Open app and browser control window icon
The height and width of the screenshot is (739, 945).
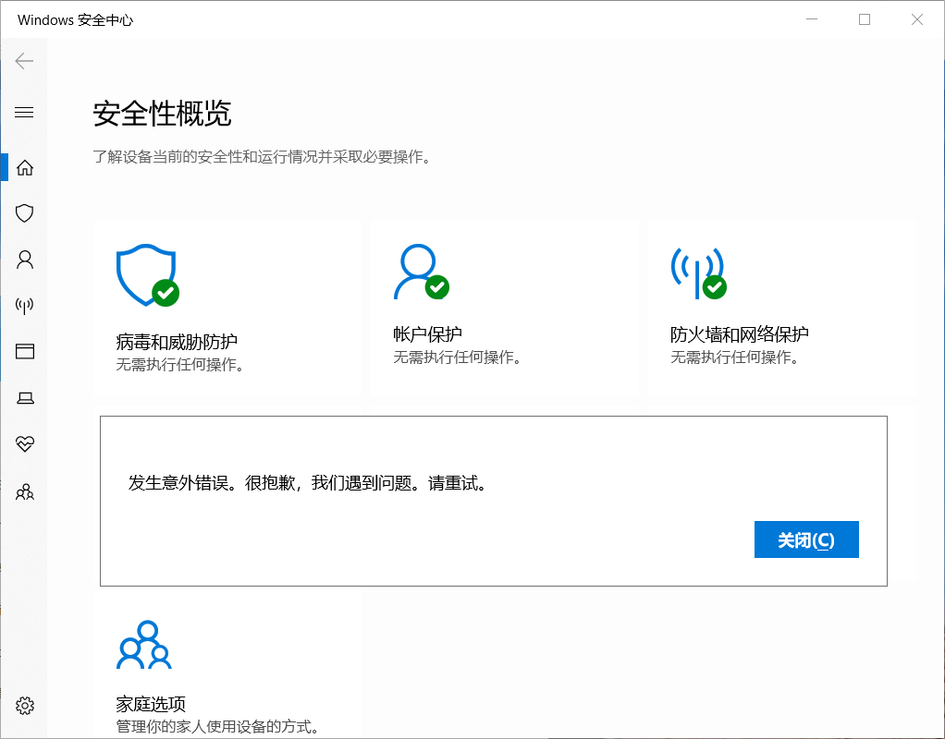[x=25, y=351]
